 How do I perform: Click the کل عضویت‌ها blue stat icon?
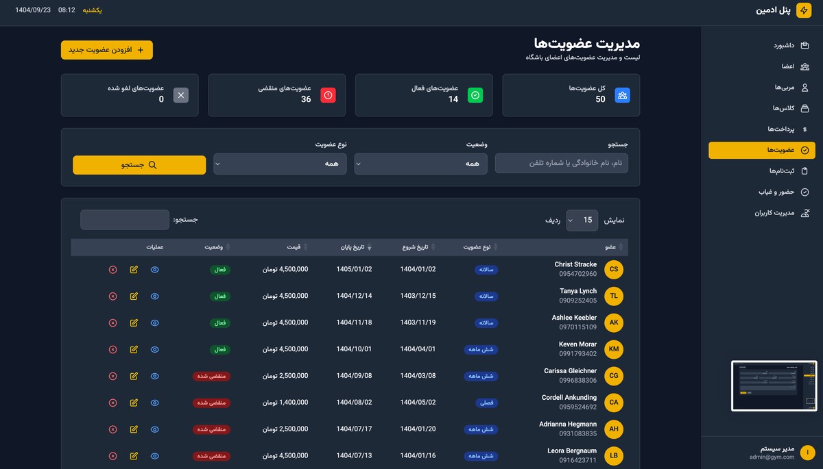tap(621, 95)
